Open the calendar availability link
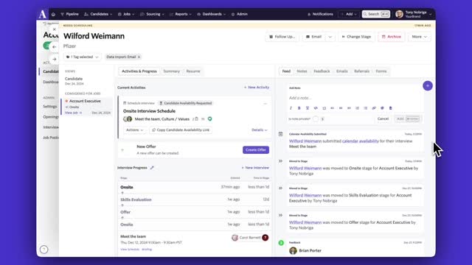This screenshot has width=472, height=265. [x=361, y=141]
